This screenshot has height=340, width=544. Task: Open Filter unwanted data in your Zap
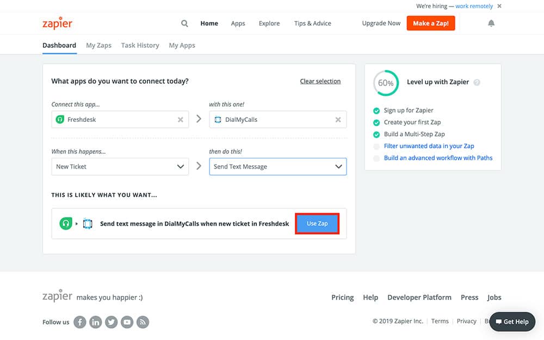click(x=429, y=146)
